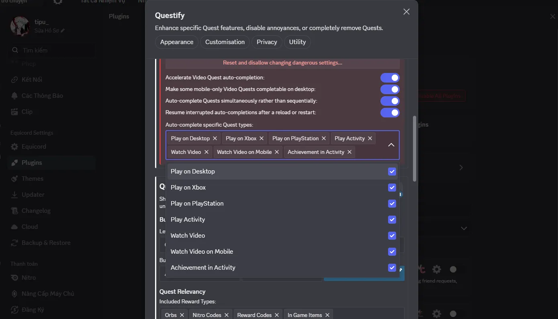
Task: Click the Updater download icon
Action: tap(14, 195)
